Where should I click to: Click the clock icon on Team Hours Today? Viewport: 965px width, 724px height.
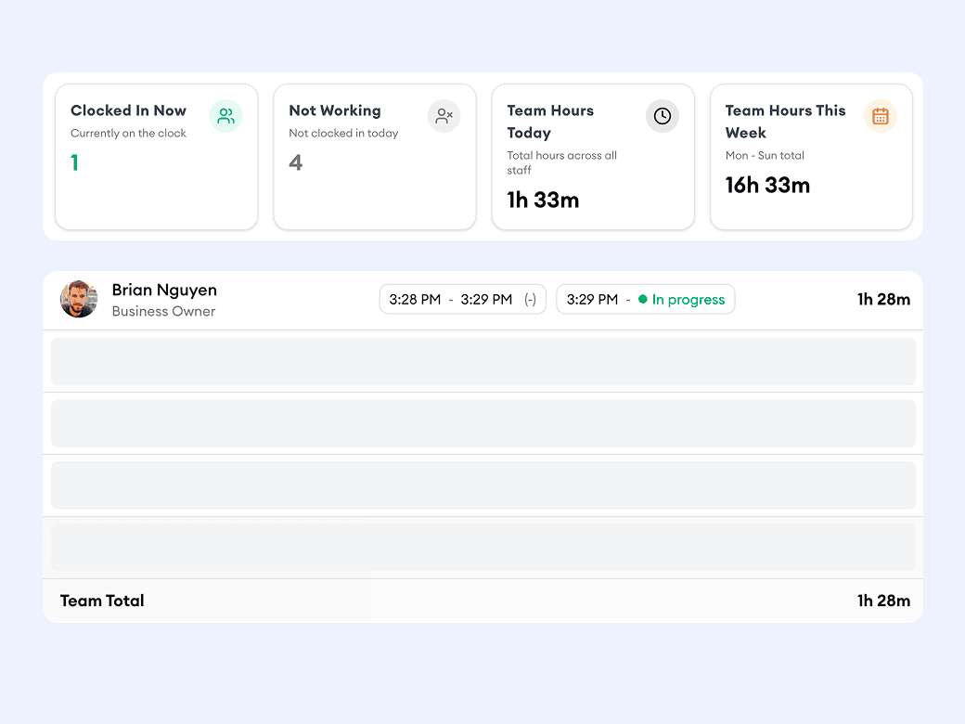click(663, 116)
